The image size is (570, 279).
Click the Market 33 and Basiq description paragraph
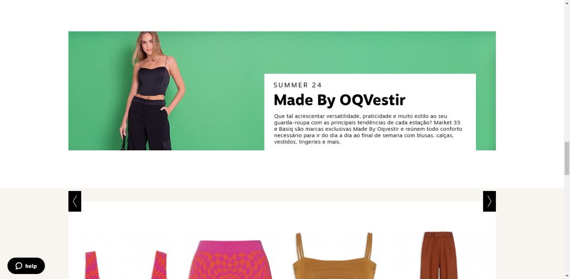368,129
